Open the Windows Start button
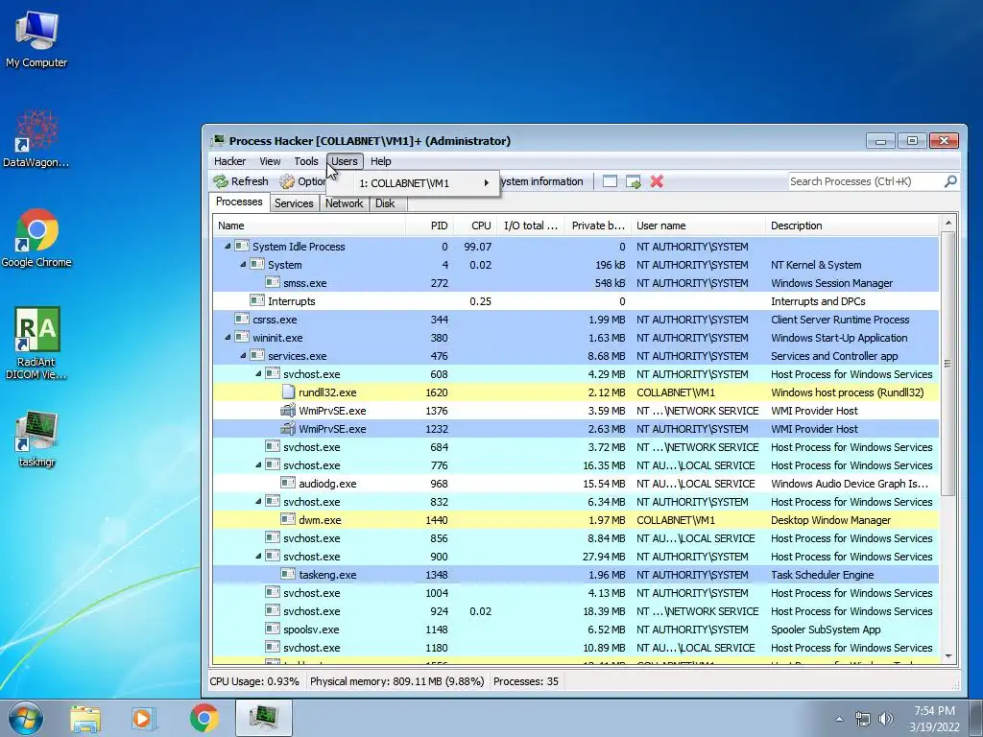 click(26, 718)
